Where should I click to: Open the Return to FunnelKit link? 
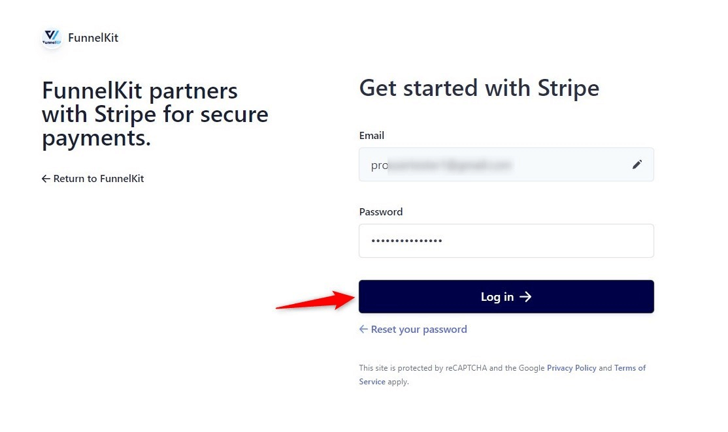click(98, 178)
